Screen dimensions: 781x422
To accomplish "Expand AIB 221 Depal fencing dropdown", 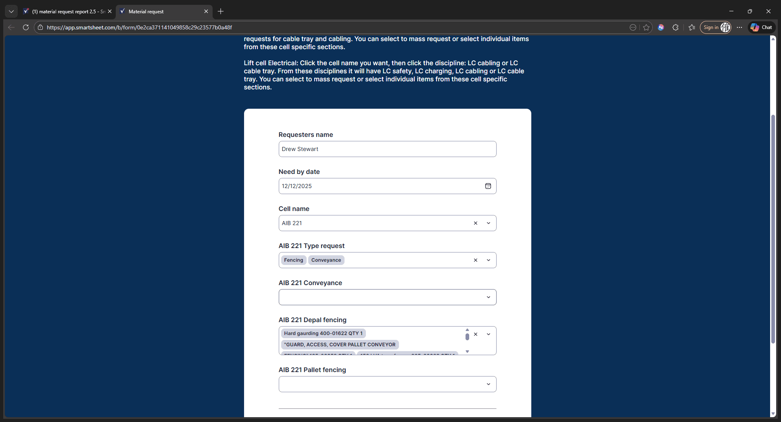I will 489,334.
